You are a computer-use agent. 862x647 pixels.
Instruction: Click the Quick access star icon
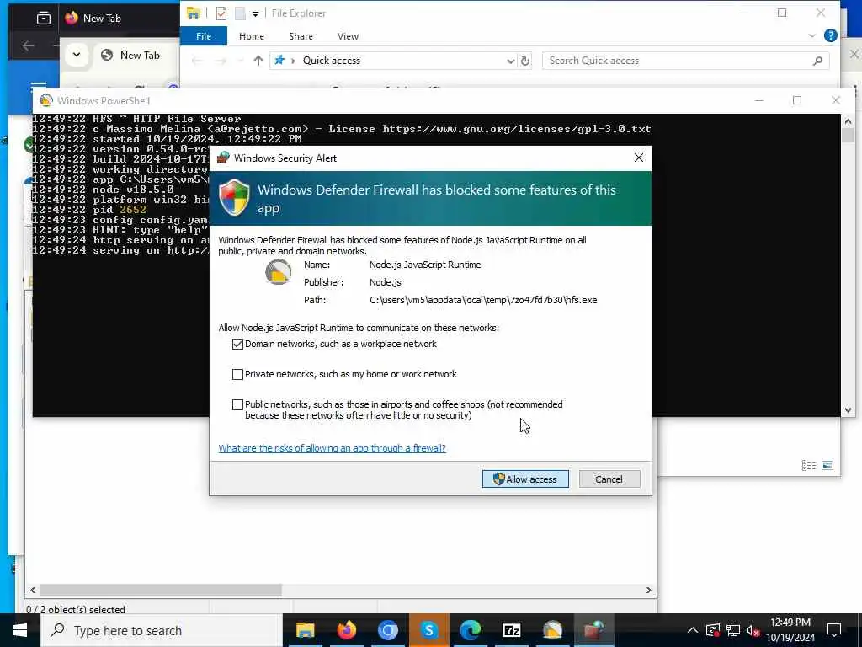(279, 60)
